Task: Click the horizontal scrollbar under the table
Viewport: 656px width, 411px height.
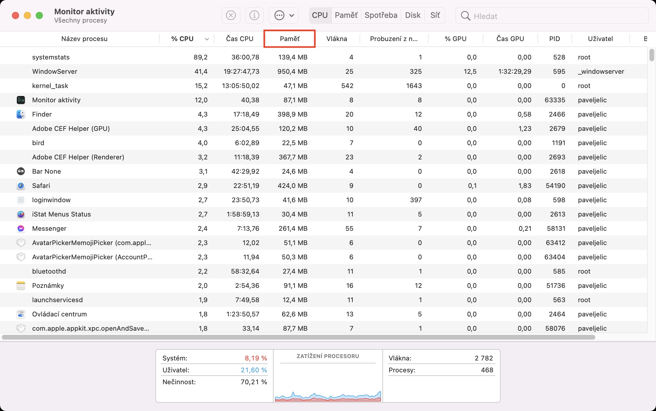Action: click(298, 337)
